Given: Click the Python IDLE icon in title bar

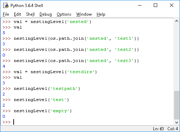Looking at the screenshot, I should point(6,5).
